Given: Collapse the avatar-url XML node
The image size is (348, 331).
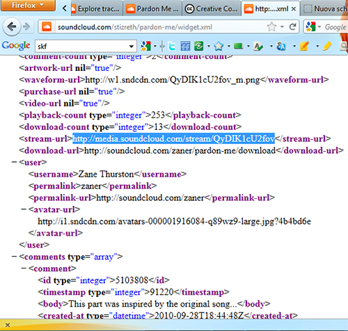Looking at the screenshot, I should 24,209.
